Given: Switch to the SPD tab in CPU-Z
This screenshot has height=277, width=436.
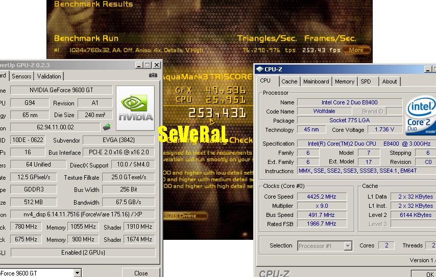Looking at the screenshot, I should coord(366,81).
